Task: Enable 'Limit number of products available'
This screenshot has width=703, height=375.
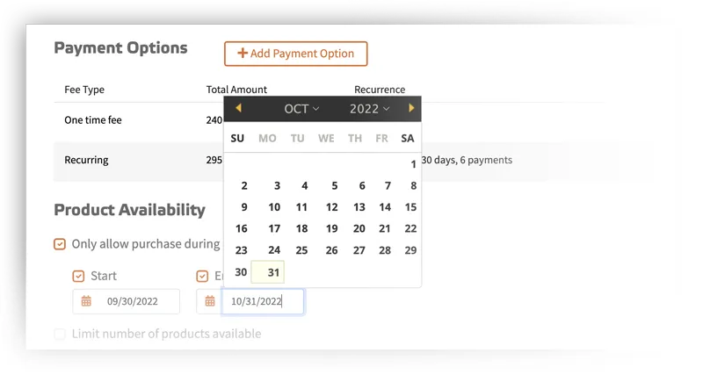Action: pyautogui.click(x=60, y=335)
